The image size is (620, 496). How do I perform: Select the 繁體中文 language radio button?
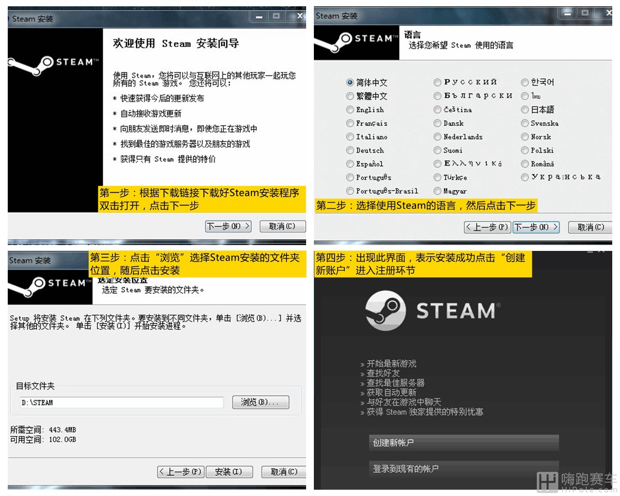[350, 96]
